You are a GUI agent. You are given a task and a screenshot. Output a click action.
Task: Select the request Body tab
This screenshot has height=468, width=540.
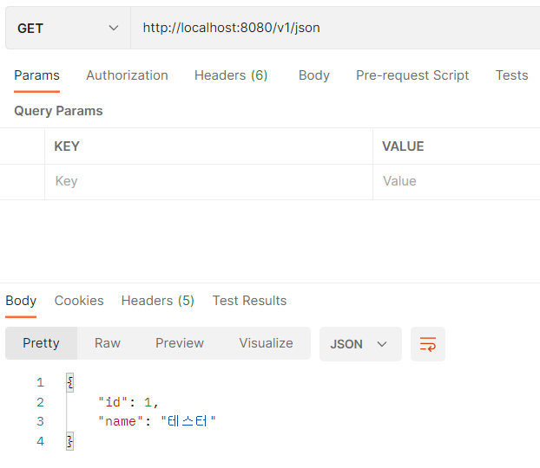pos(314,75)
